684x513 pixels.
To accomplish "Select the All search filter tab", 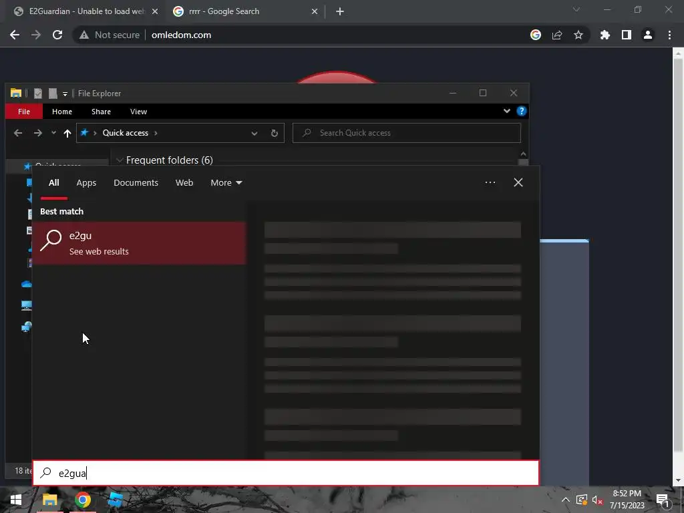I will click(x=53, y=183).
